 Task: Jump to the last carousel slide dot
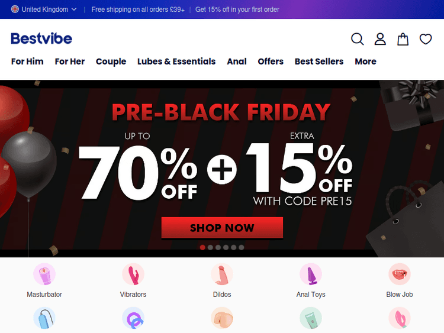241,247
